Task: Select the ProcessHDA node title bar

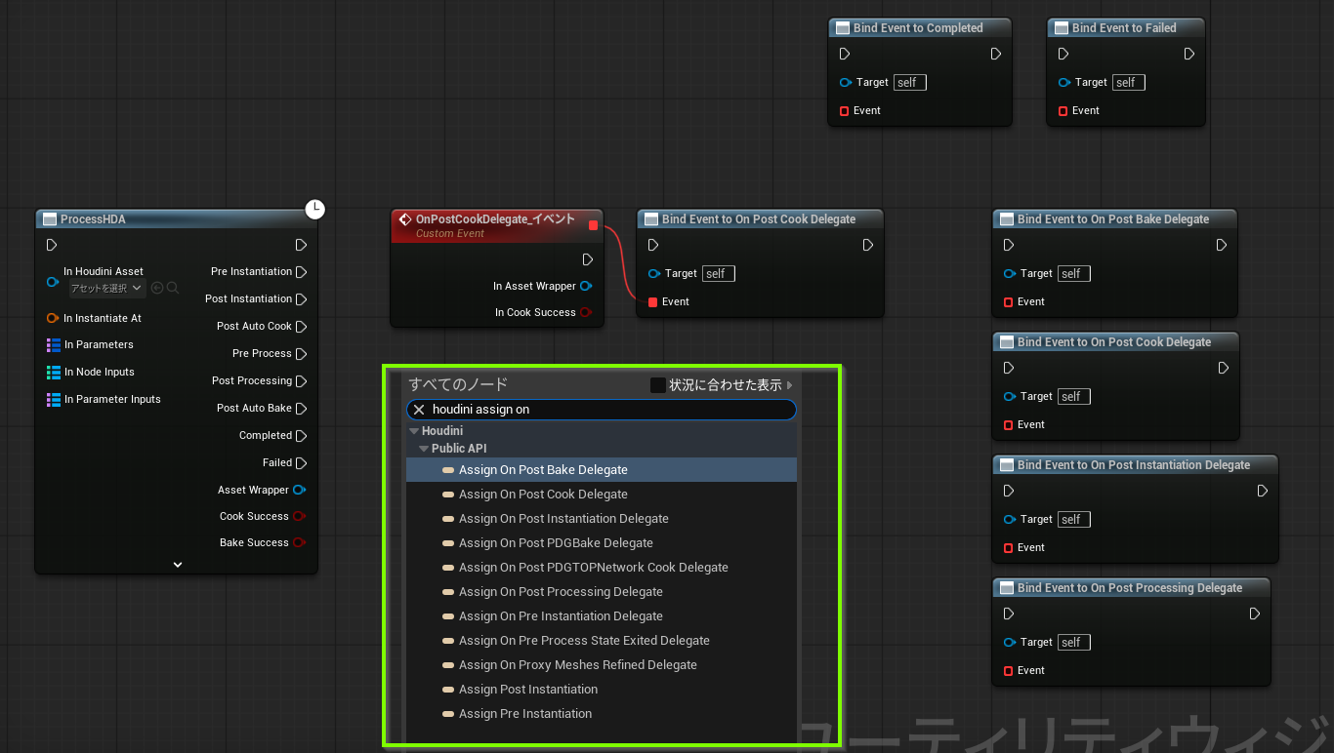Action: click(x=176, y=219)
